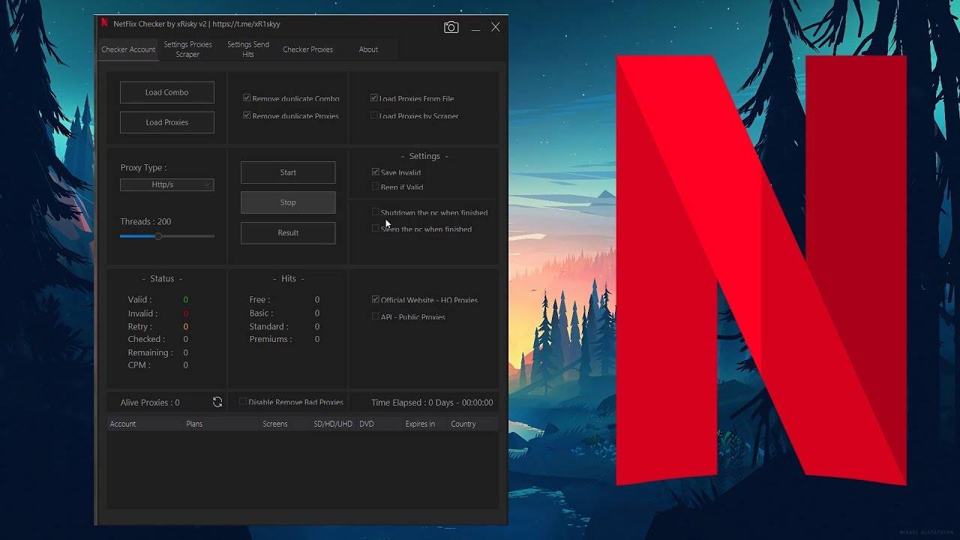Disable Save Invalid
This screenshot has width=960, height=540.
tap(375, 172)
